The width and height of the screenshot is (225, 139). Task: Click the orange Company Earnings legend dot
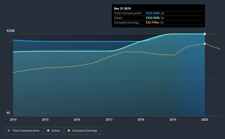point(69,131)
